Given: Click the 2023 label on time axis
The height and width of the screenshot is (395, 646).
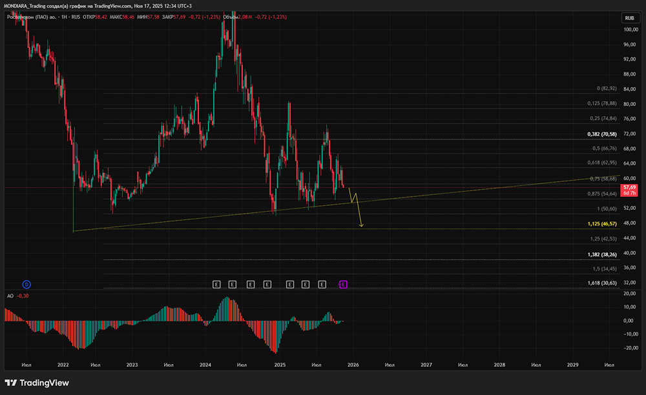Looking at the screenshot, I should pyautogui.click(x=132, y=365).
